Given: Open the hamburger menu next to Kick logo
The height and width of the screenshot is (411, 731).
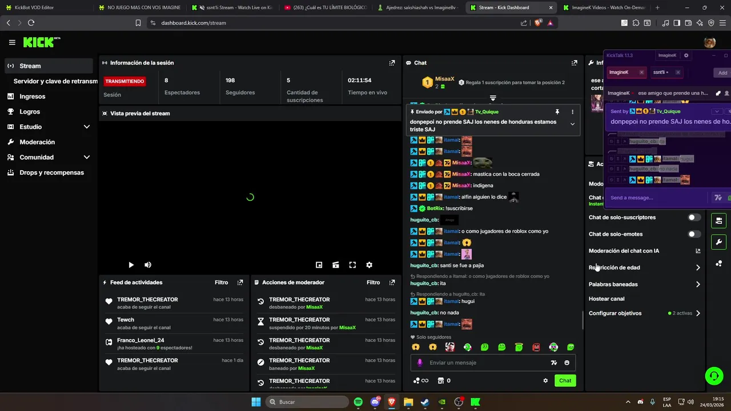Looking at the screenshot, I should 12,42.
